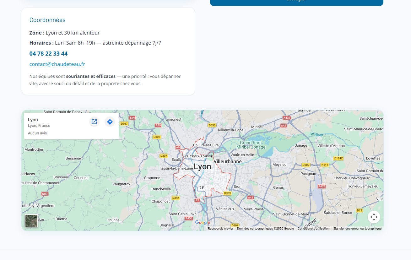Viewport: 411px width, 260px height.
Task: Click the blue directions arrow icon
Action: pos(110,122)
